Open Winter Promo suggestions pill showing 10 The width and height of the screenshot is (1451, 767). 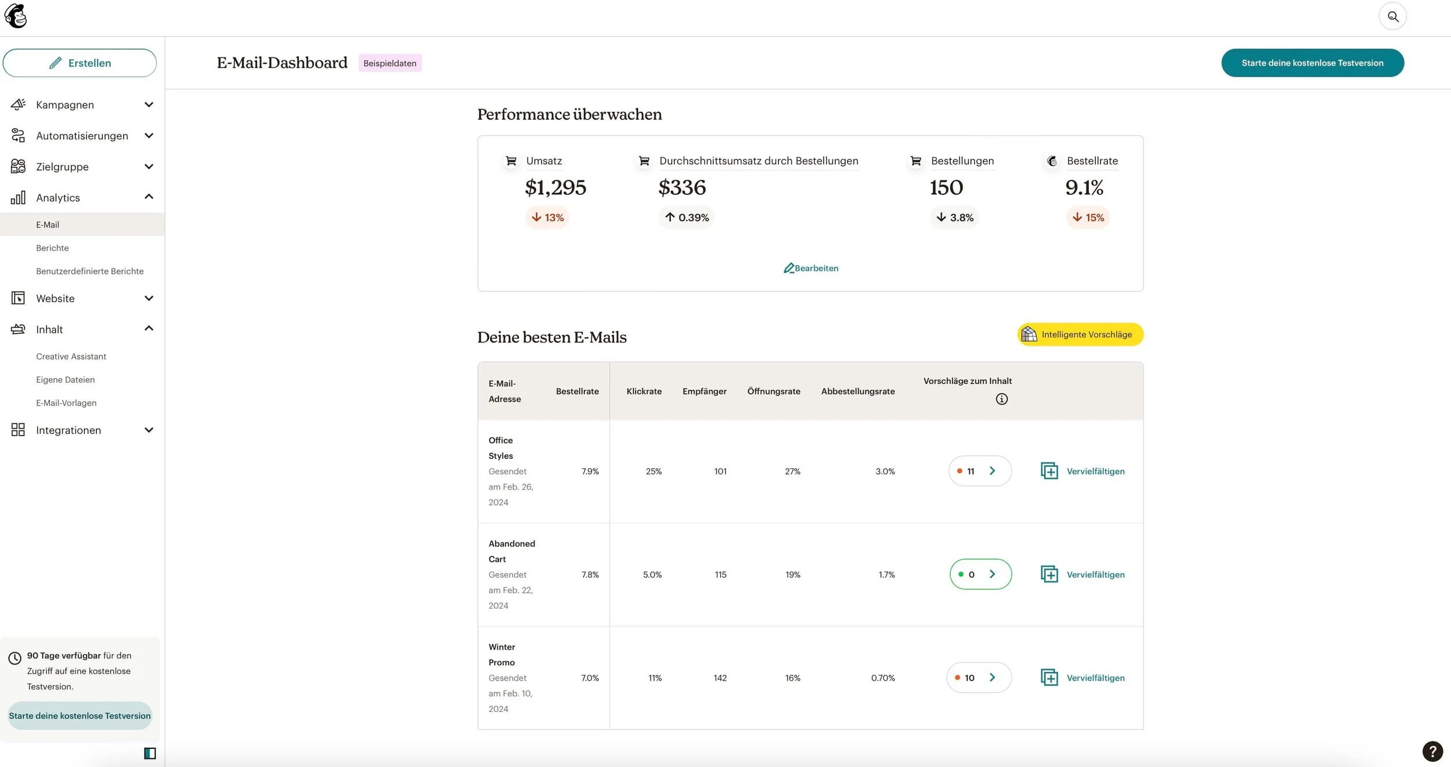click(979, 678)
